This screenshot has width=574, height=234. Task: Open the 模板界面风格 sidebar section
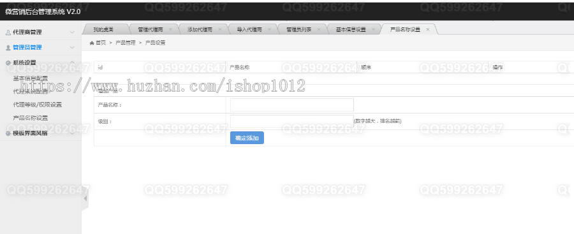click(40, 134)
